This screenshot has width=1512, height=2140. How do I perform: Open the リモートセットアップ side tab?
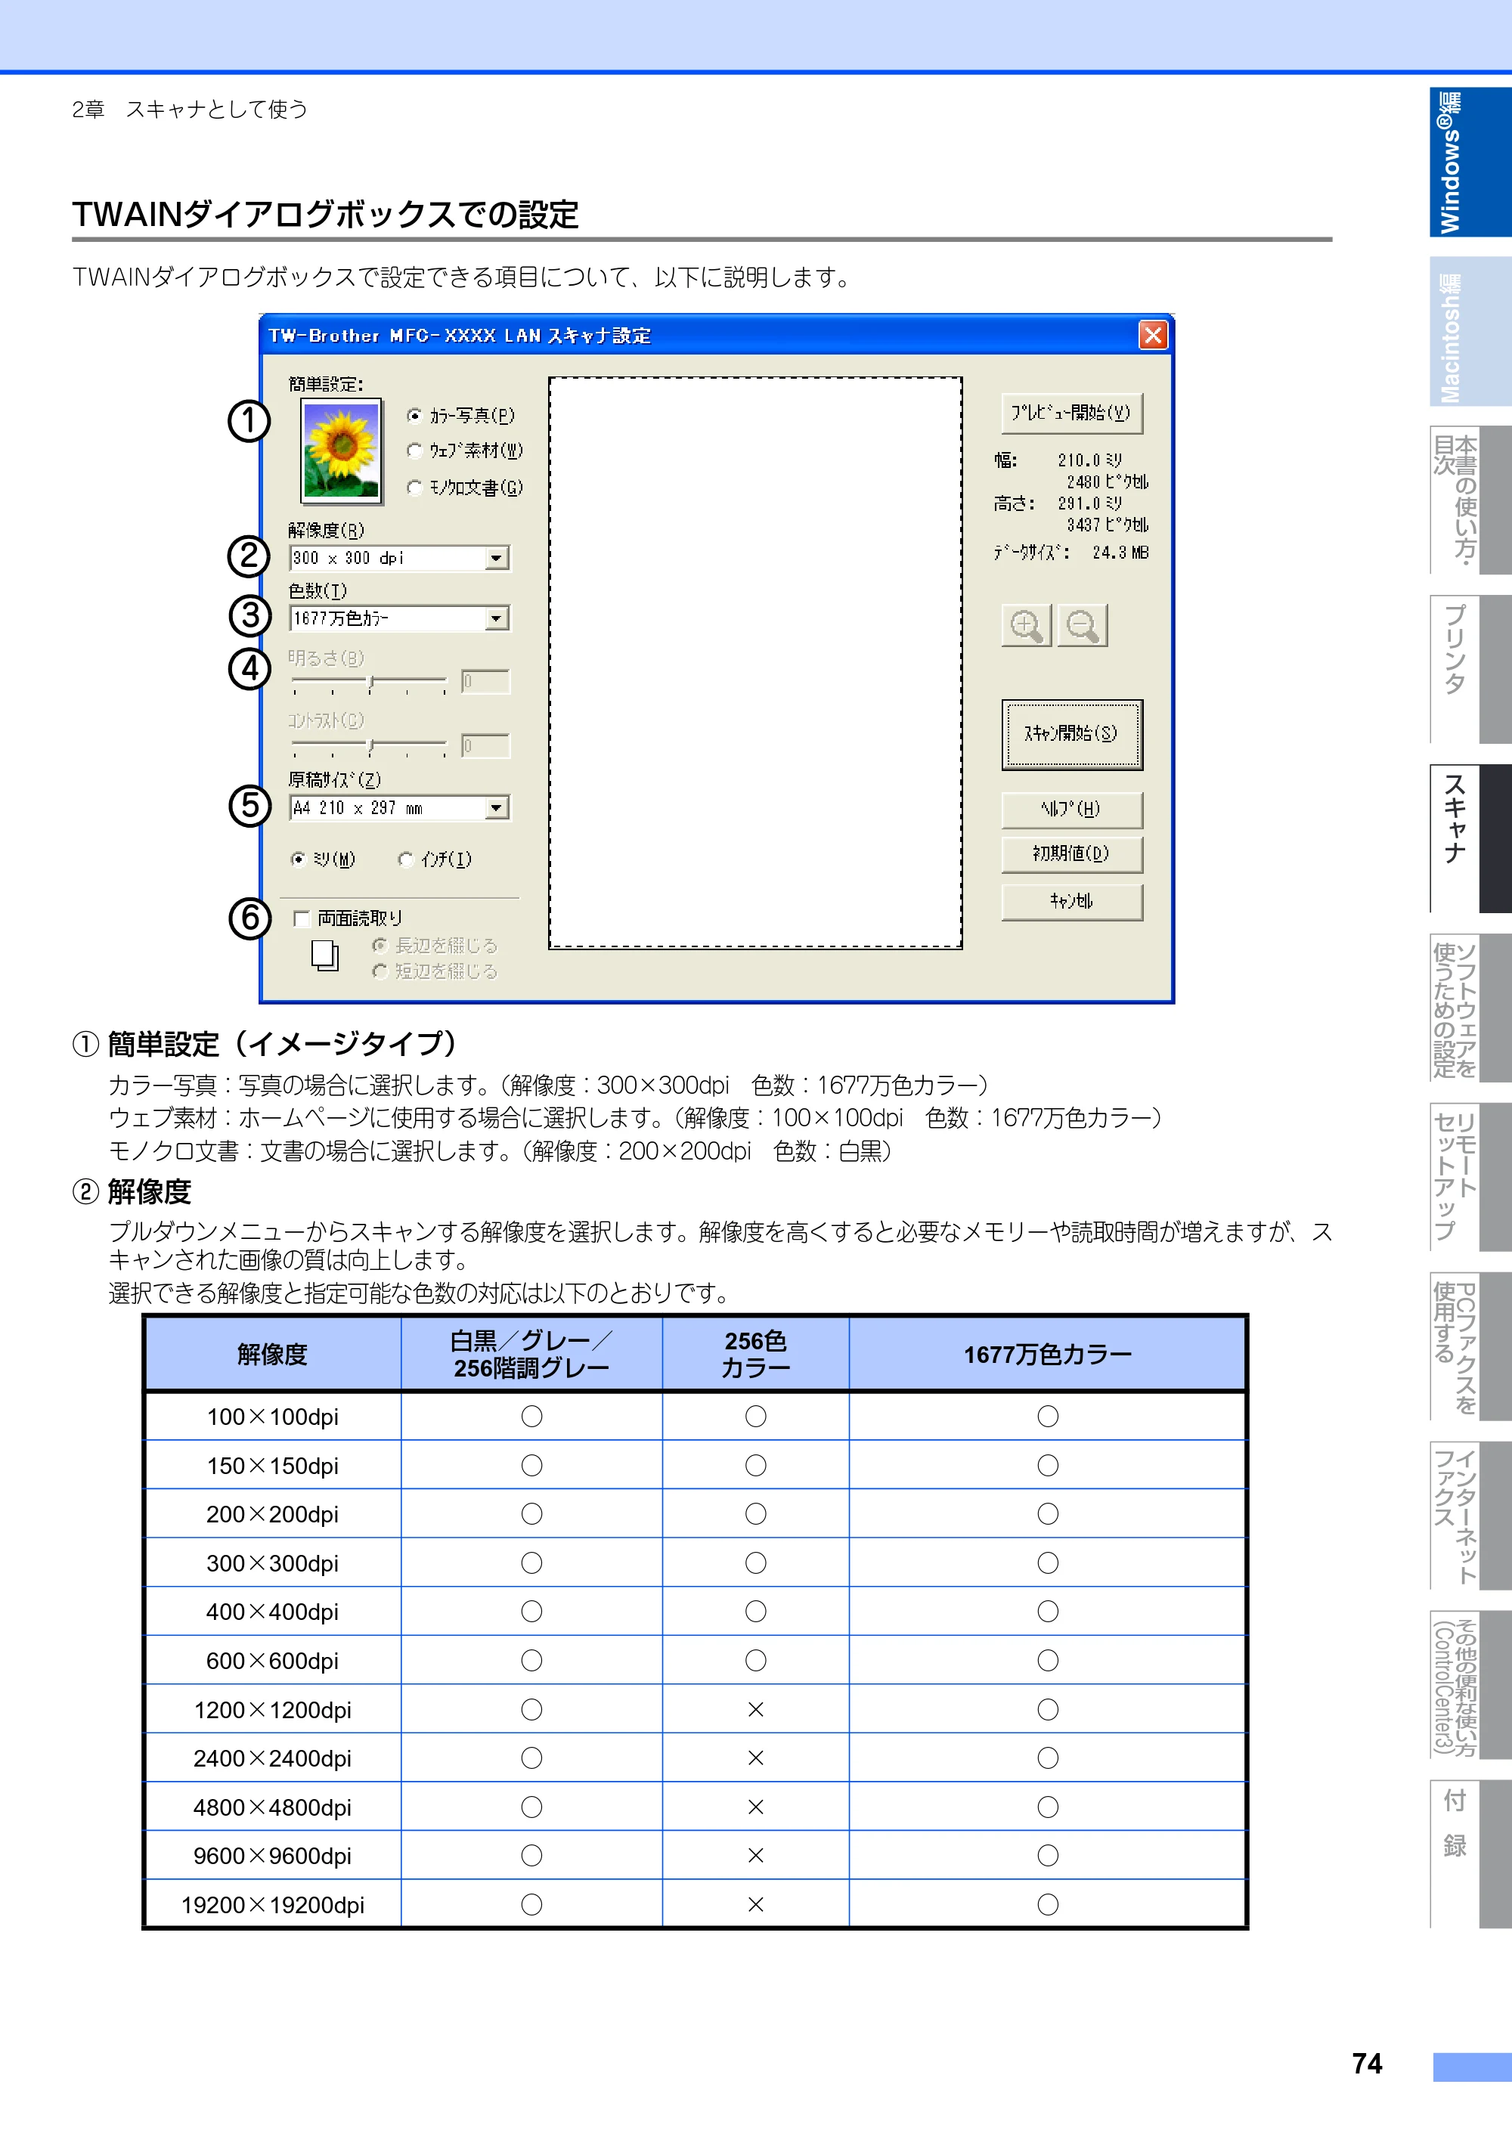tap(1470, 1177)
